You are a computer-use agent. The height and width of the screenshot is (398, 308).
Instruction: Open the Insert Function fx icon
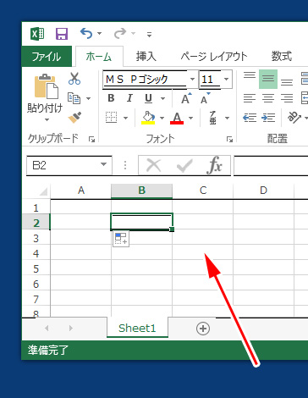(214, 165)
